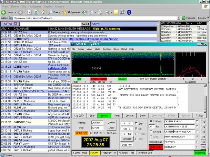Open the chat MENU button
This screenshot has width=210, height=157.
pyautogui.click(x=10, y=24)
